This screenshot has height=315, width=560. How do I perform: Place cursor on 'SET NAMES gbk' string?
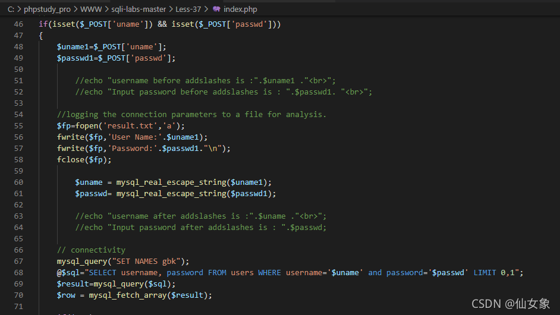click(146, 261)
